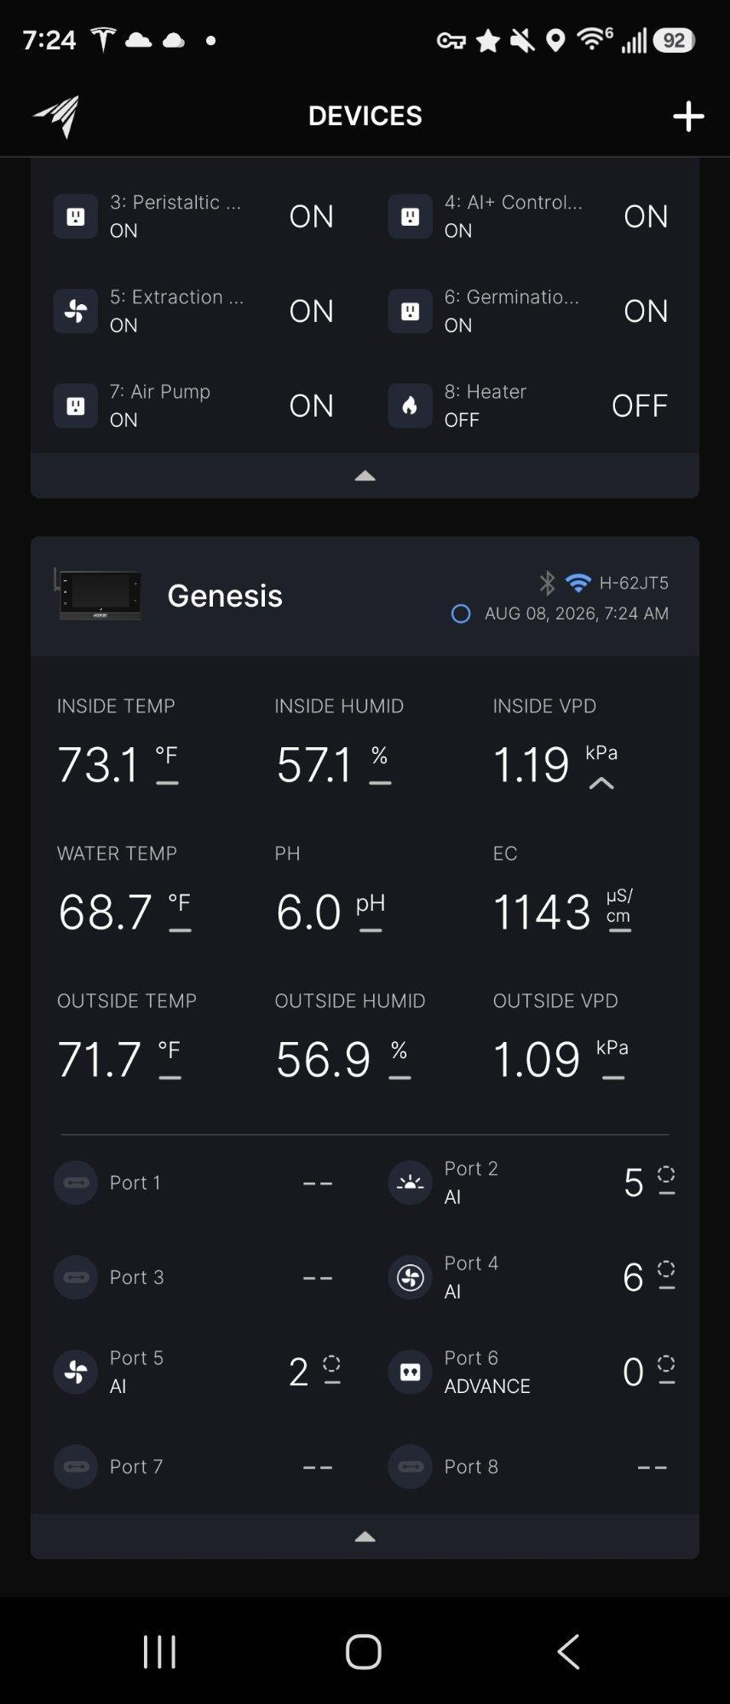Viewport: 730px width, 1704px height.
Task: Tap the Android home navigation button
Action: (x=364, y=1650)
